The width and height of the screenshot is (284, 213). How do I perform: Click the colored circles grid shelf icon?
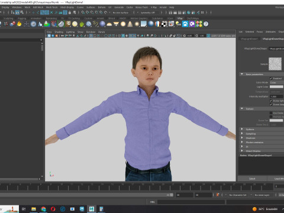[x=199, y=24]
